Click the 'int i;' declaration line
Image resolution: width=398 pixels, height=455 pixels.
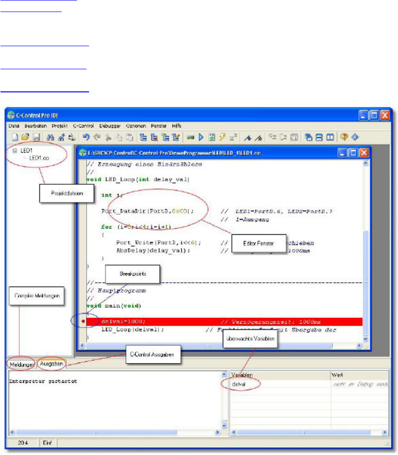coord(112,195)
